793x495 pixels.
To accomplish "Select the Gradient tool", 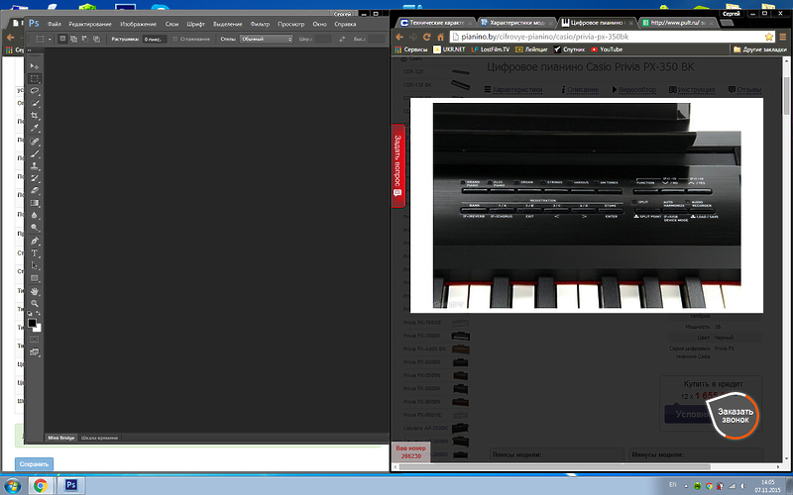I will click(35, 203).
